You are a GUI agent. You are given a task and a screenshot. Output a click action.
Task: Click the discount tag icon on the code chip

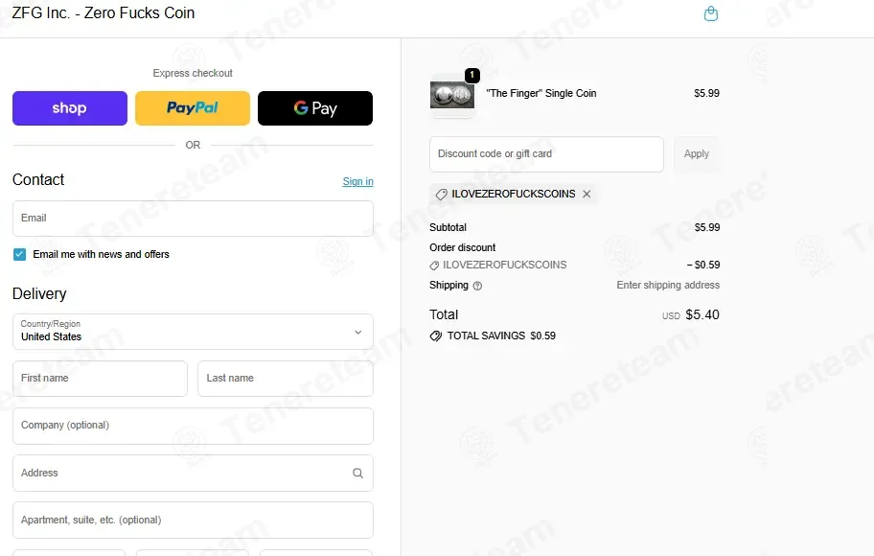click(x=441, y=194)
